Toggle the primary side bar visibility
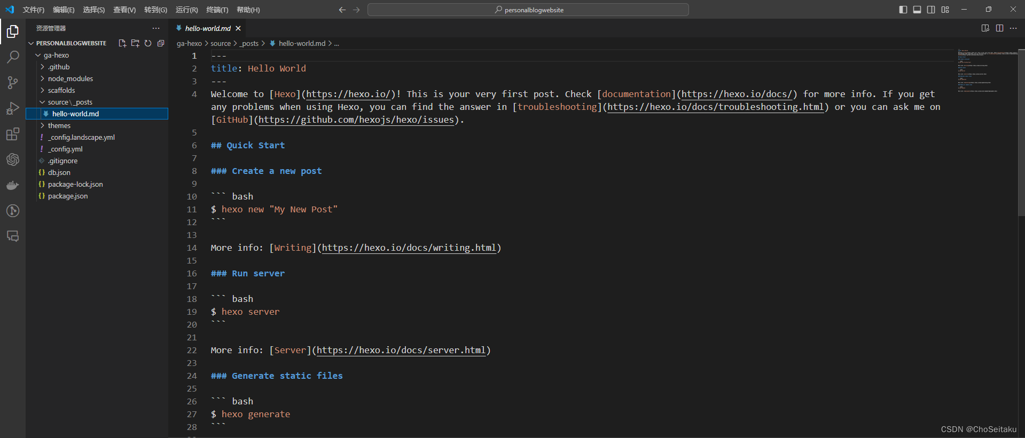The image size is (1025, 438). pyautogui.click(x=903, y=10)
